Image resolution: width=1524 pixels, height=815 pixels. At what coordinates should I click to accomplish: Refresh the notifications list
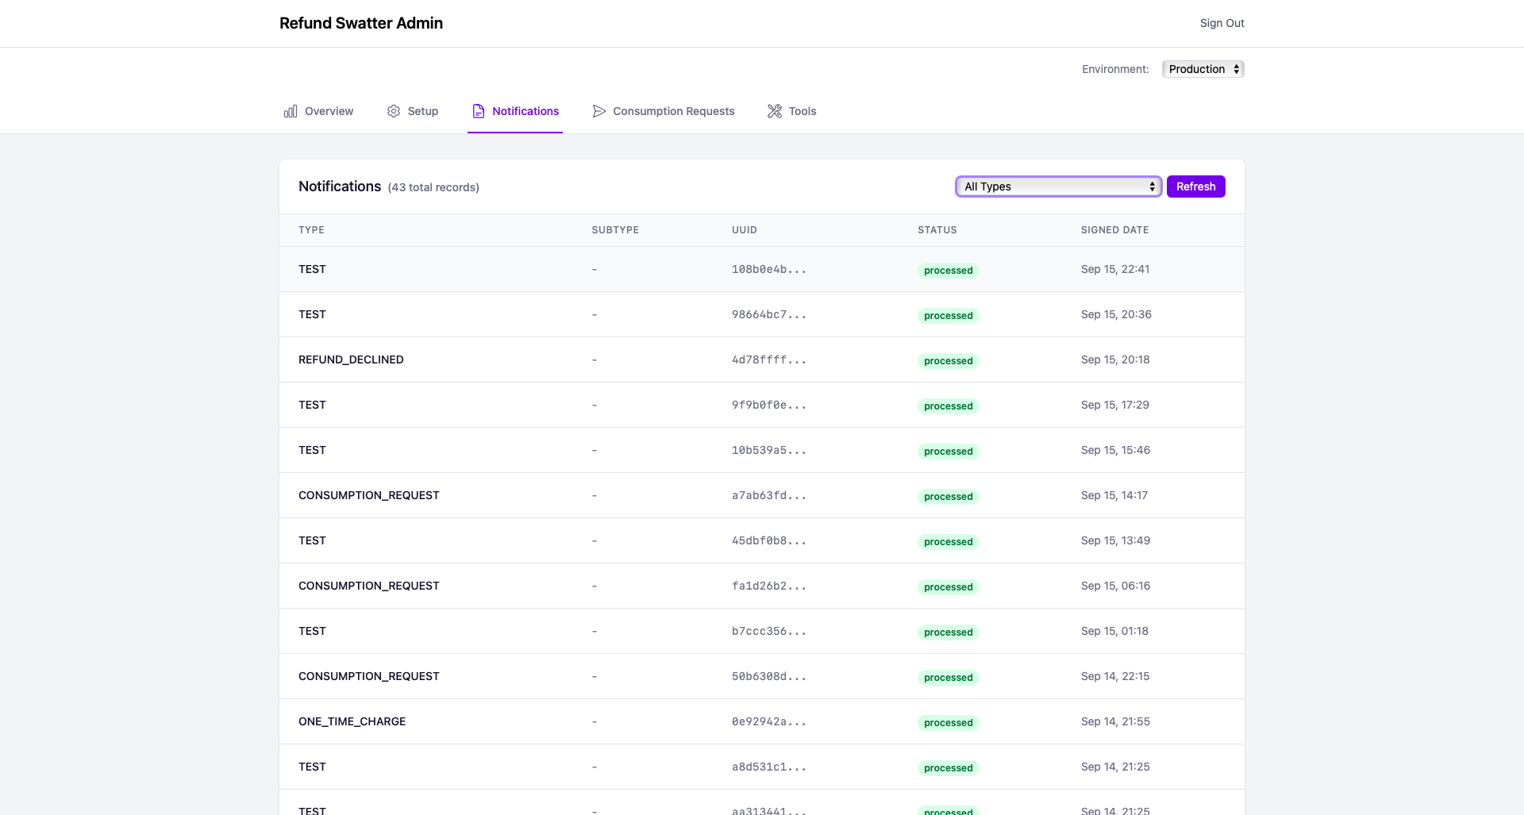[1196, 186]
